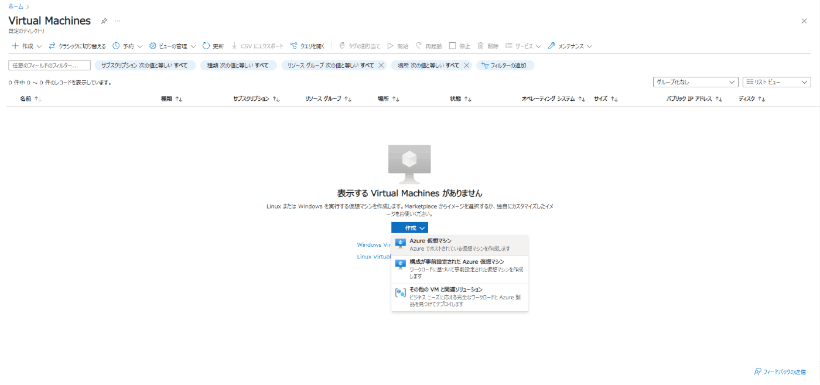The width and height of the screenshot is (820, 385).
Task: Click CSV にエクスポート
Action: point(257,46)
